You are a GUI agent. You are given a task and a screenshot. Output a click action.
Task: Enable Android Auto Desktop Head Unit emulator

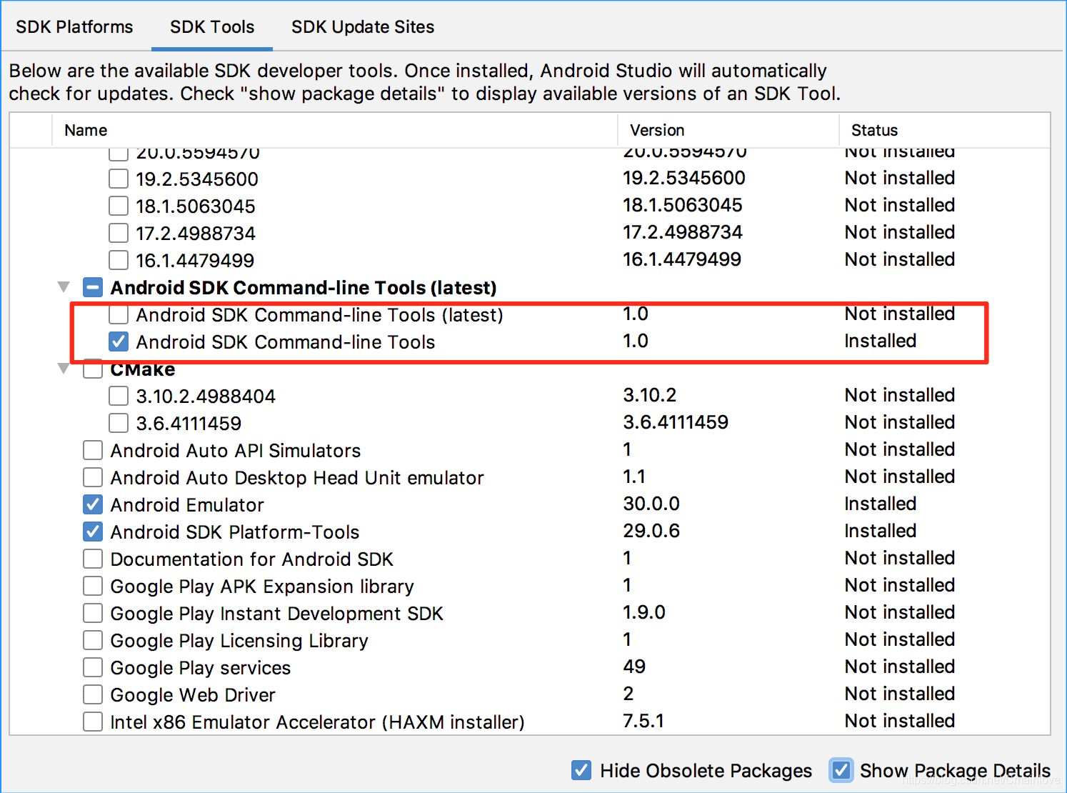click(x=93, y=477)
